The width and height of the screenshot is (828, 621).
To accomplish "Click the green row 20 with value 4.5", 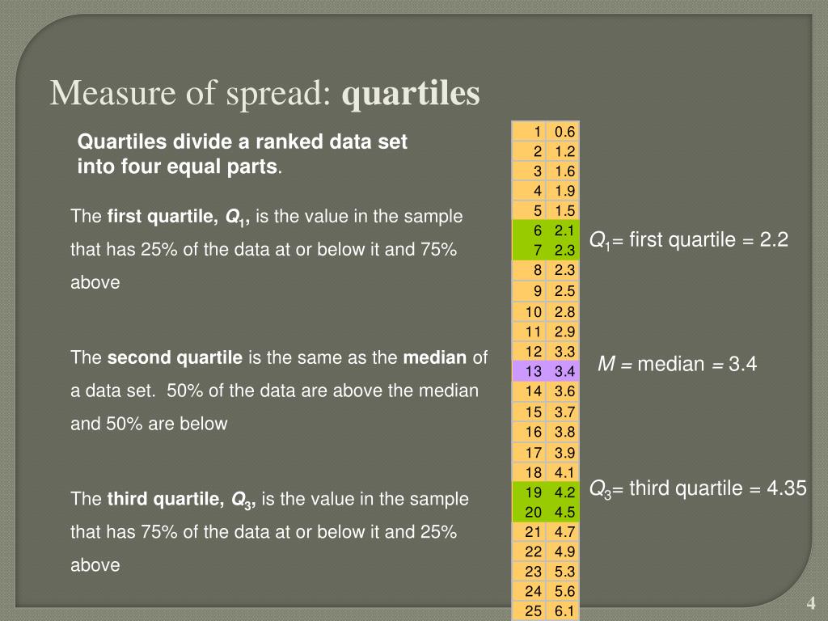I will 546,512.
